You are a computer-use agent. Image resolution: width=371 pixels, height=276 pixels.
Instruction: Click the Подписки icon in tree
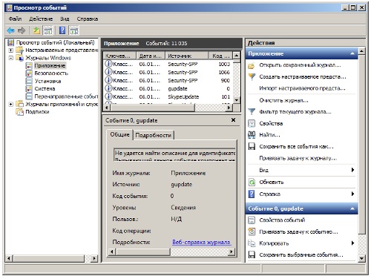pos(19,112)
